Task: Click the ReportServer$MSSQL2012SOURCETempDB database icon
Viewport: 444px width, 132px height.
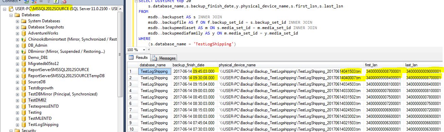Action: [24, 76]
